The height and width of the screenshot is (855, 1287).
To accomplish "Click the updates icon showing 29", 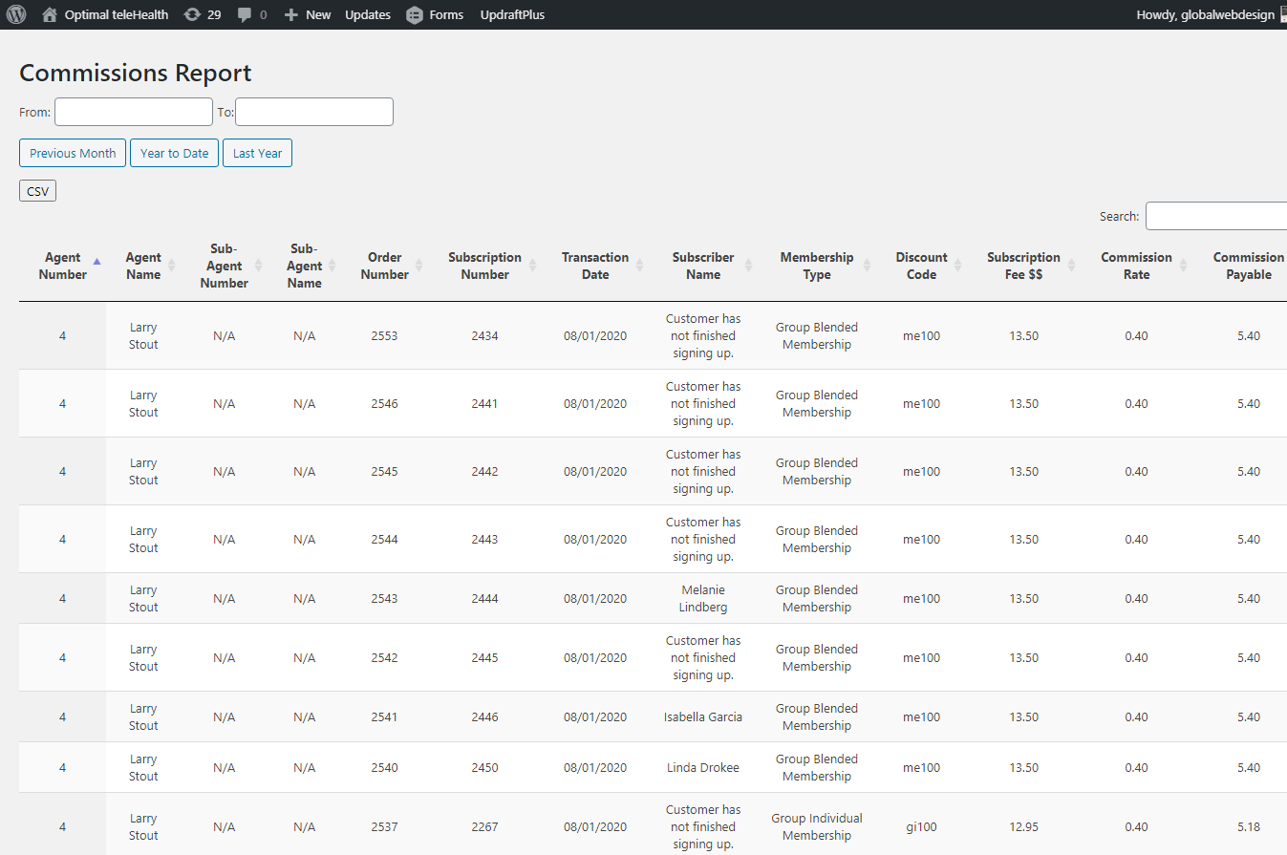I will [x=202, y=14].
